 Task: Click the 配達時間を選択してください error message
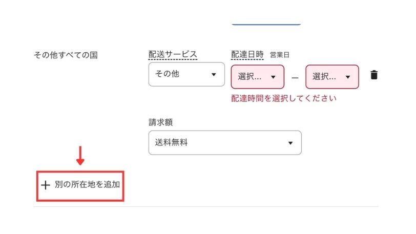tap(283, 98)
